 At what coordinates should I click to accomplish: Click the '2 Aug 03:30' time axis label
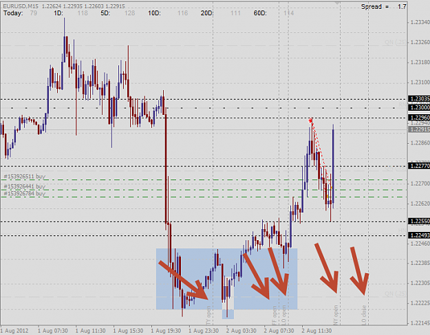pyautogui.click(x=241, y=331)
